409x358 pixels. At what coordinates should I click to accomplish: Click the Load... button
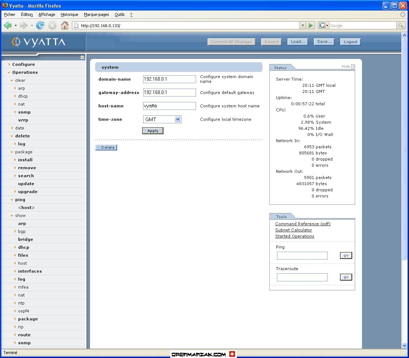click(x=298, y=42)
